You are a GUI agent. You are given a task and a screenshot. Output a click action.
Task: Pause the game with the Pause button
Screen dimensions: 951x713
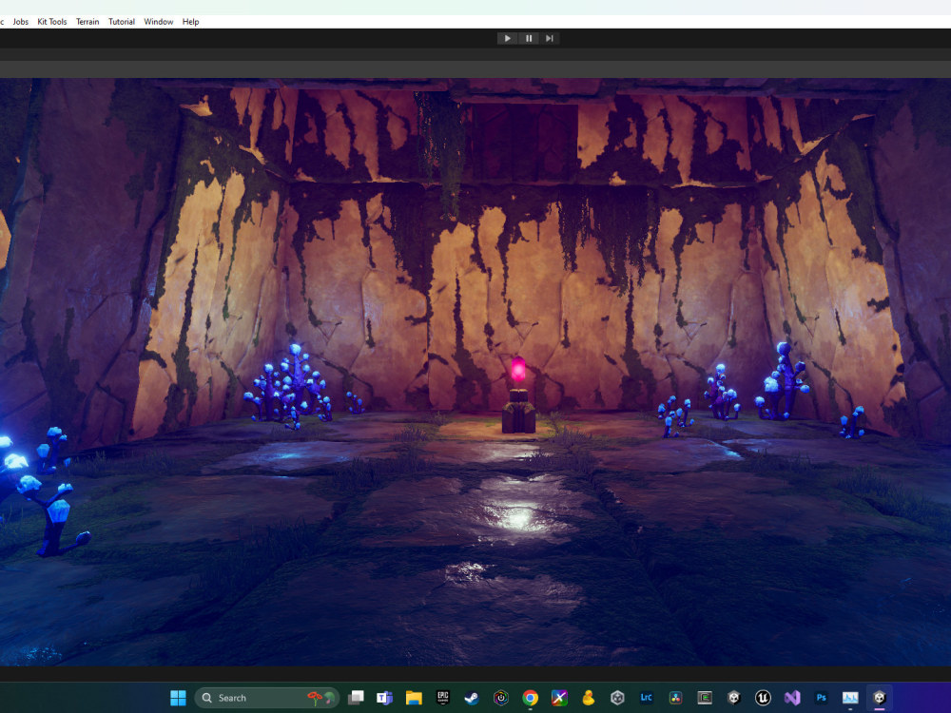point(529,38)
